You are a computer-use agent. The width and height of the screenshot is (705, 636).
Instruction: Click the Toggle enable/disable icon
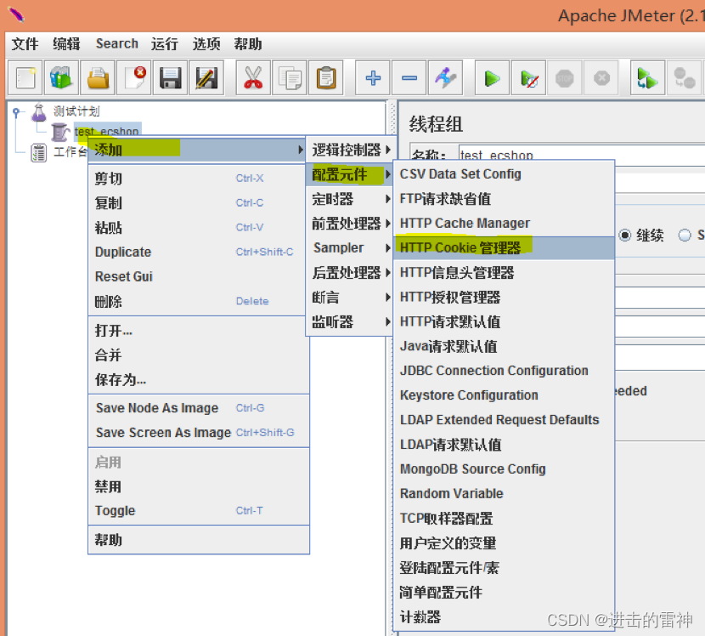click(446, 78)
